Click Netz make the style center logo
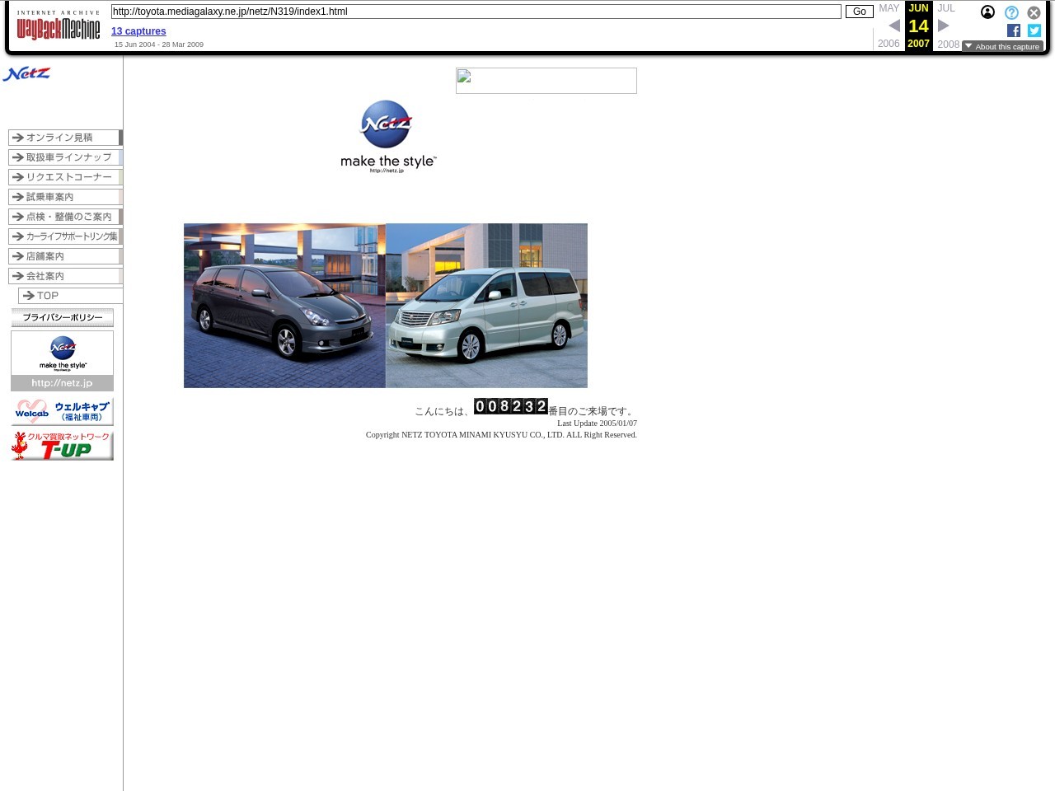This screenshot has height=791, width=1055. [388, 136]
